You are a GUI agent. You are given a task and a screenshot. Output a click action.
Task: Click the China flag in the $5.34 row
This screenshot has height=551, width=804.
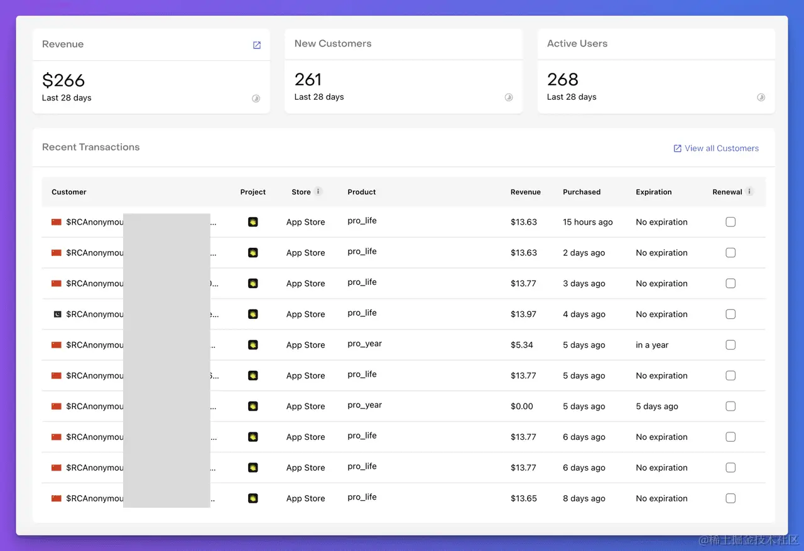click(x=57, y=345)
